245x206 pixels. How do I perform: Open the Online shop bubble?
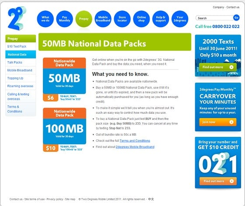(x=141, y=19)
